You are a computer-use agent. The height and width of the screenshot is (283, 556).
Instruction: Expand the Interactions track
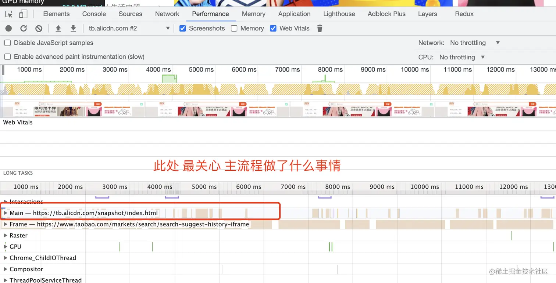[6, 202]
